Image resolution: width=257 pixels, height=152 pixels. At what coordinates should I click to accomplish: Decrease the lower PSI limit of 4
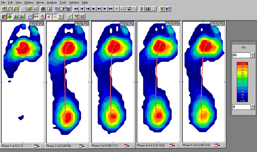pyautogui.click(x=252, y=108)
